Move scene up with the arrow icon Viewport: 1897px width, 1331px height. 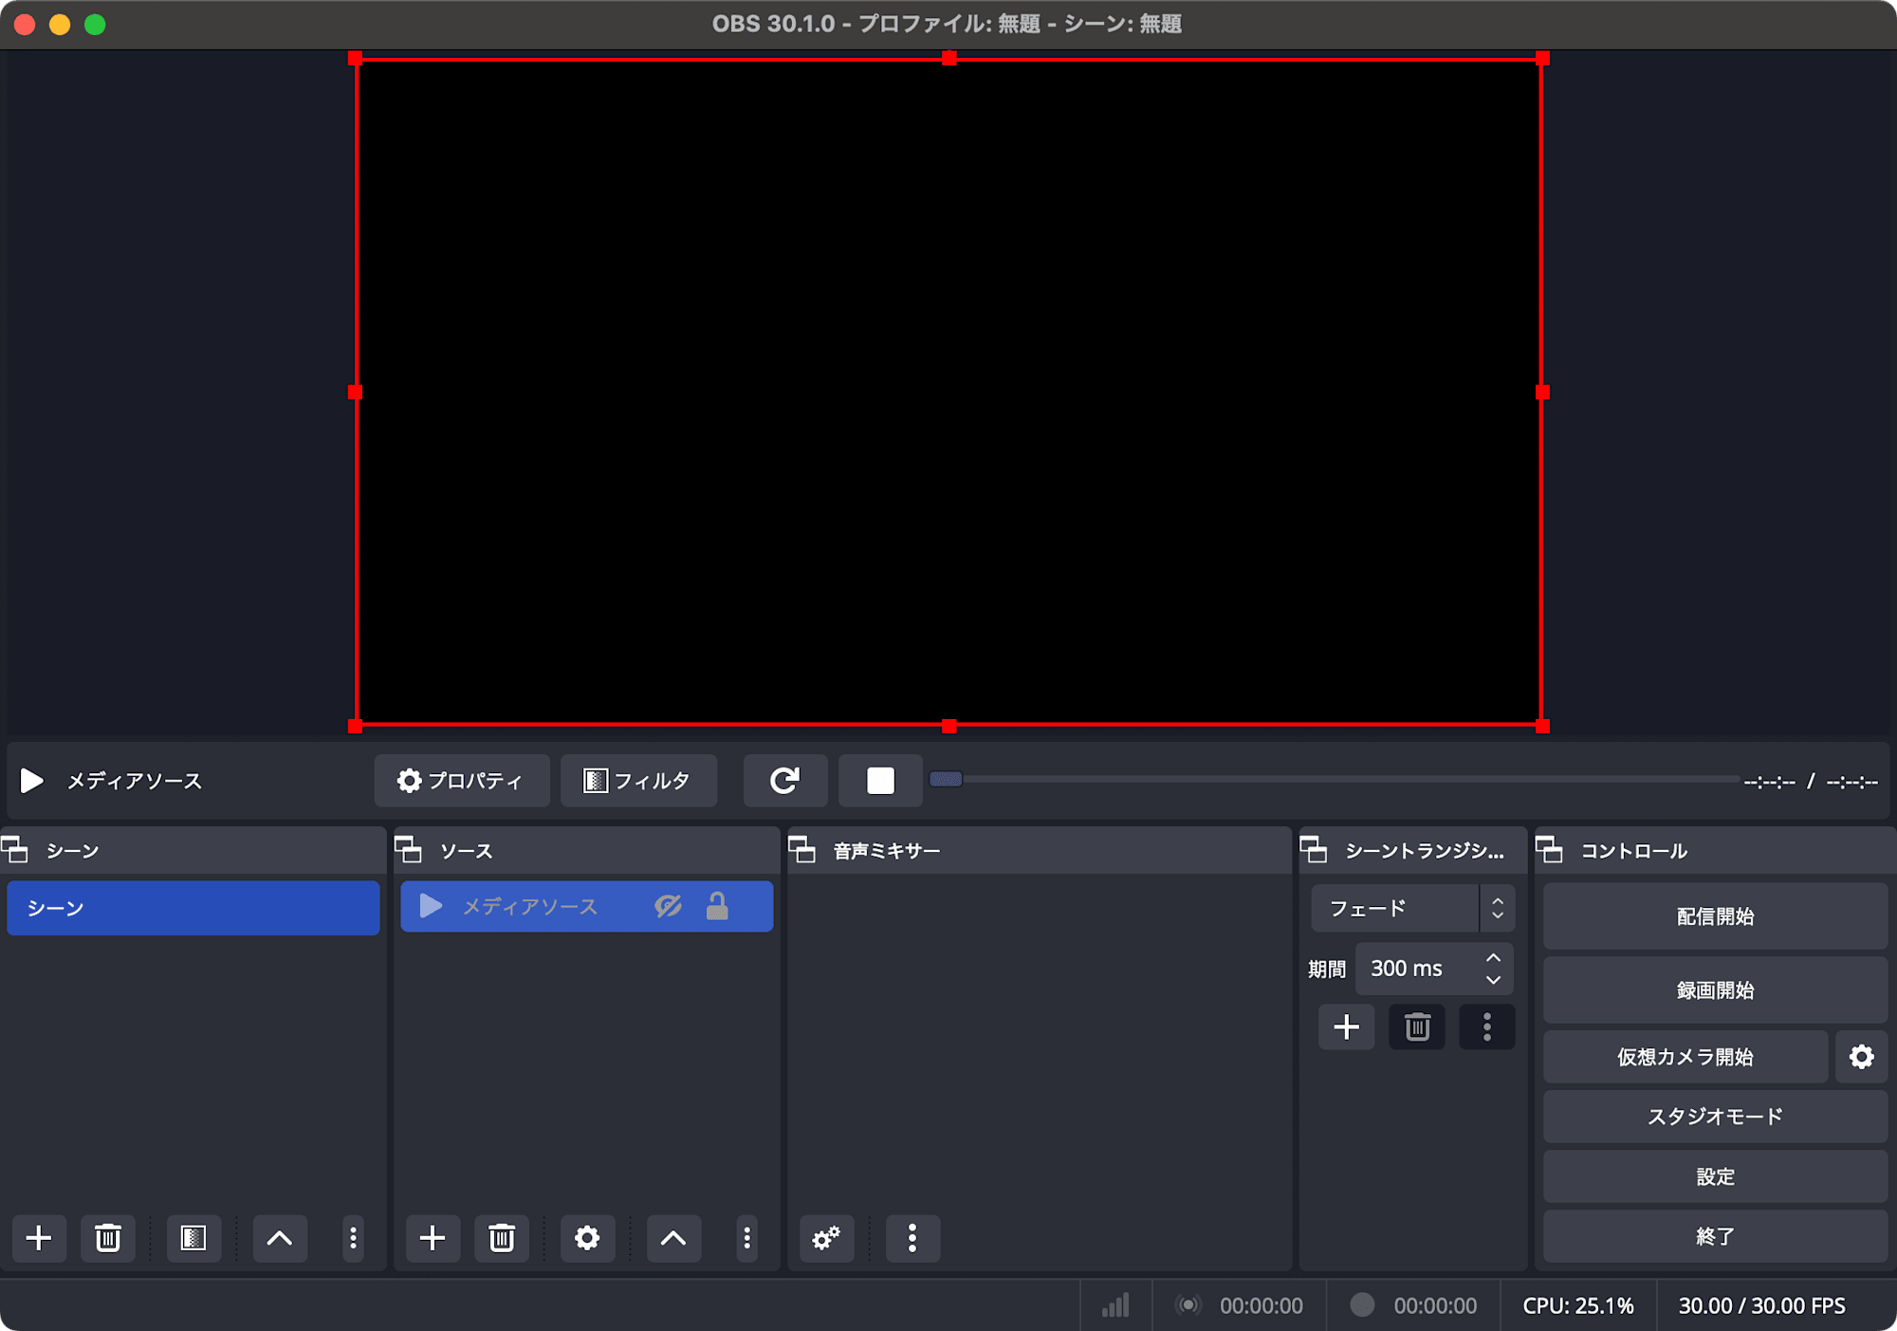pyautogui.click(x=280, y=1238)
